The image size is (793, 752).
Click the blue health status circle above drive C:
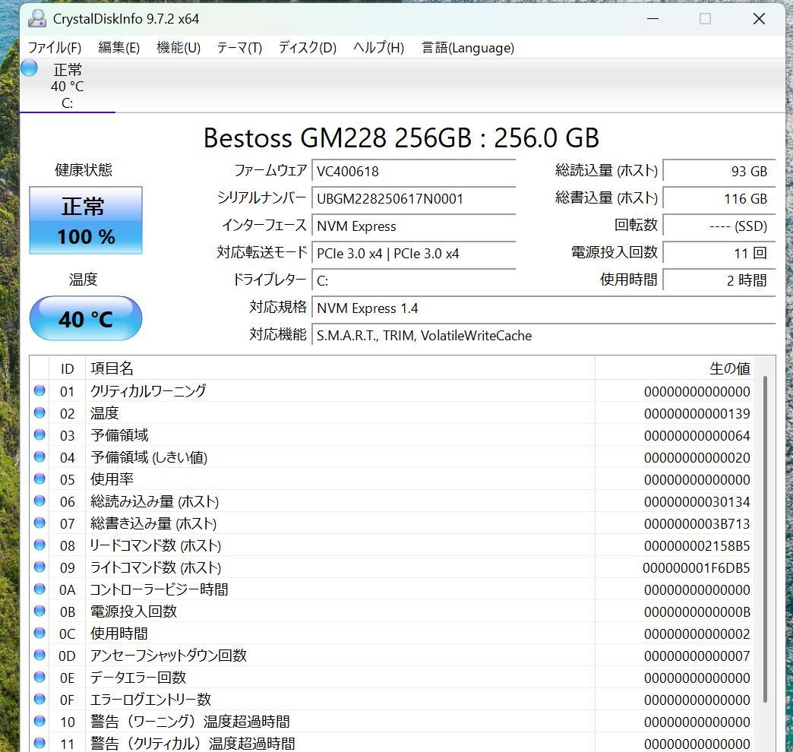click(x=28, y=68)
